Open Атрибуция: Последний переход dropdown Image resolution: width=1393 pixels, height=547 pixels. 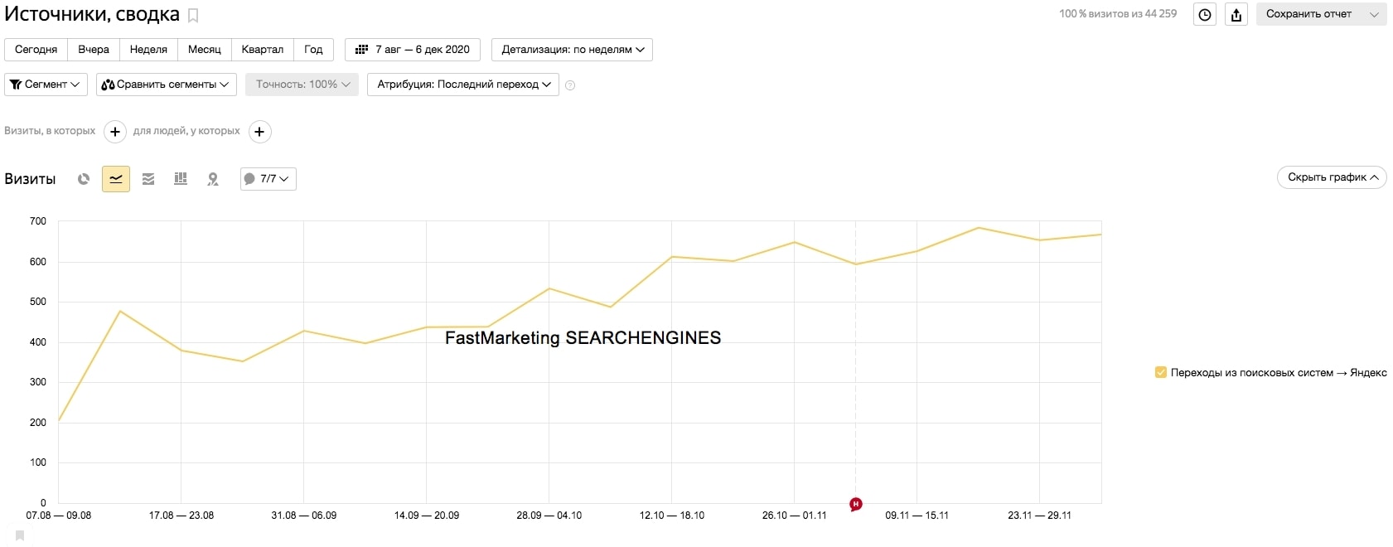click(x=462, y=85)
